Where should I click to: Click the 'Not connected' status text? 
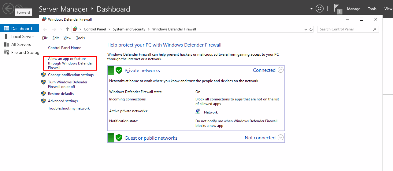coord(260,138)
